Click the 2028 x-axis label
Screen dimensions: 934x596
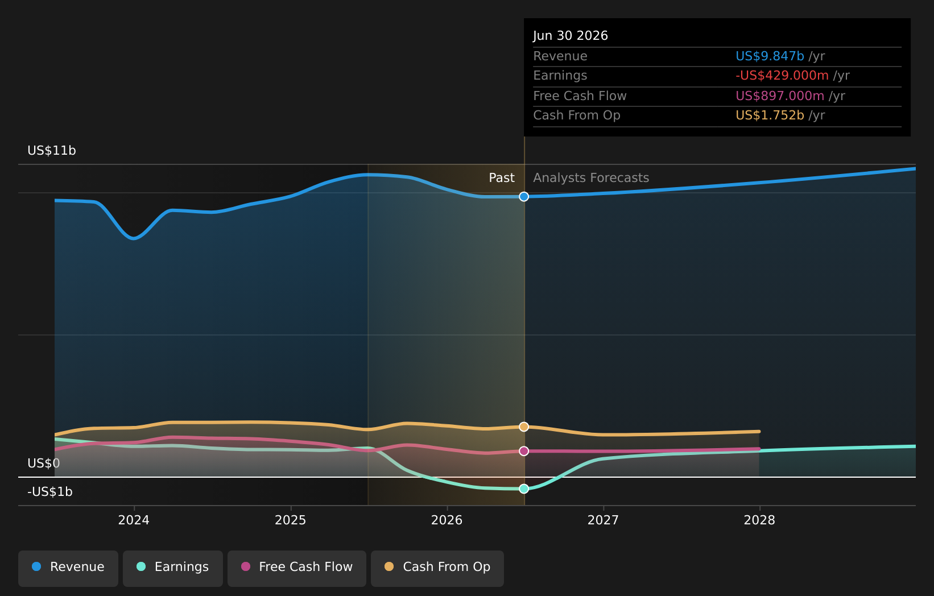pyautogui.click(x=759, y=520)
